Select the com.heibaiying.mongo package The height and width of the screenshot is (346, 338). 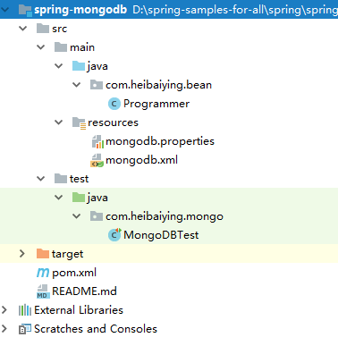pyautogui.click(x=165, y=216)
